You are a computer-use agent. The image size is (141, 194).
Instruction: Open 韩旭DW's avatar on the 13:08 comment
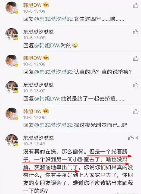[12, 61]
